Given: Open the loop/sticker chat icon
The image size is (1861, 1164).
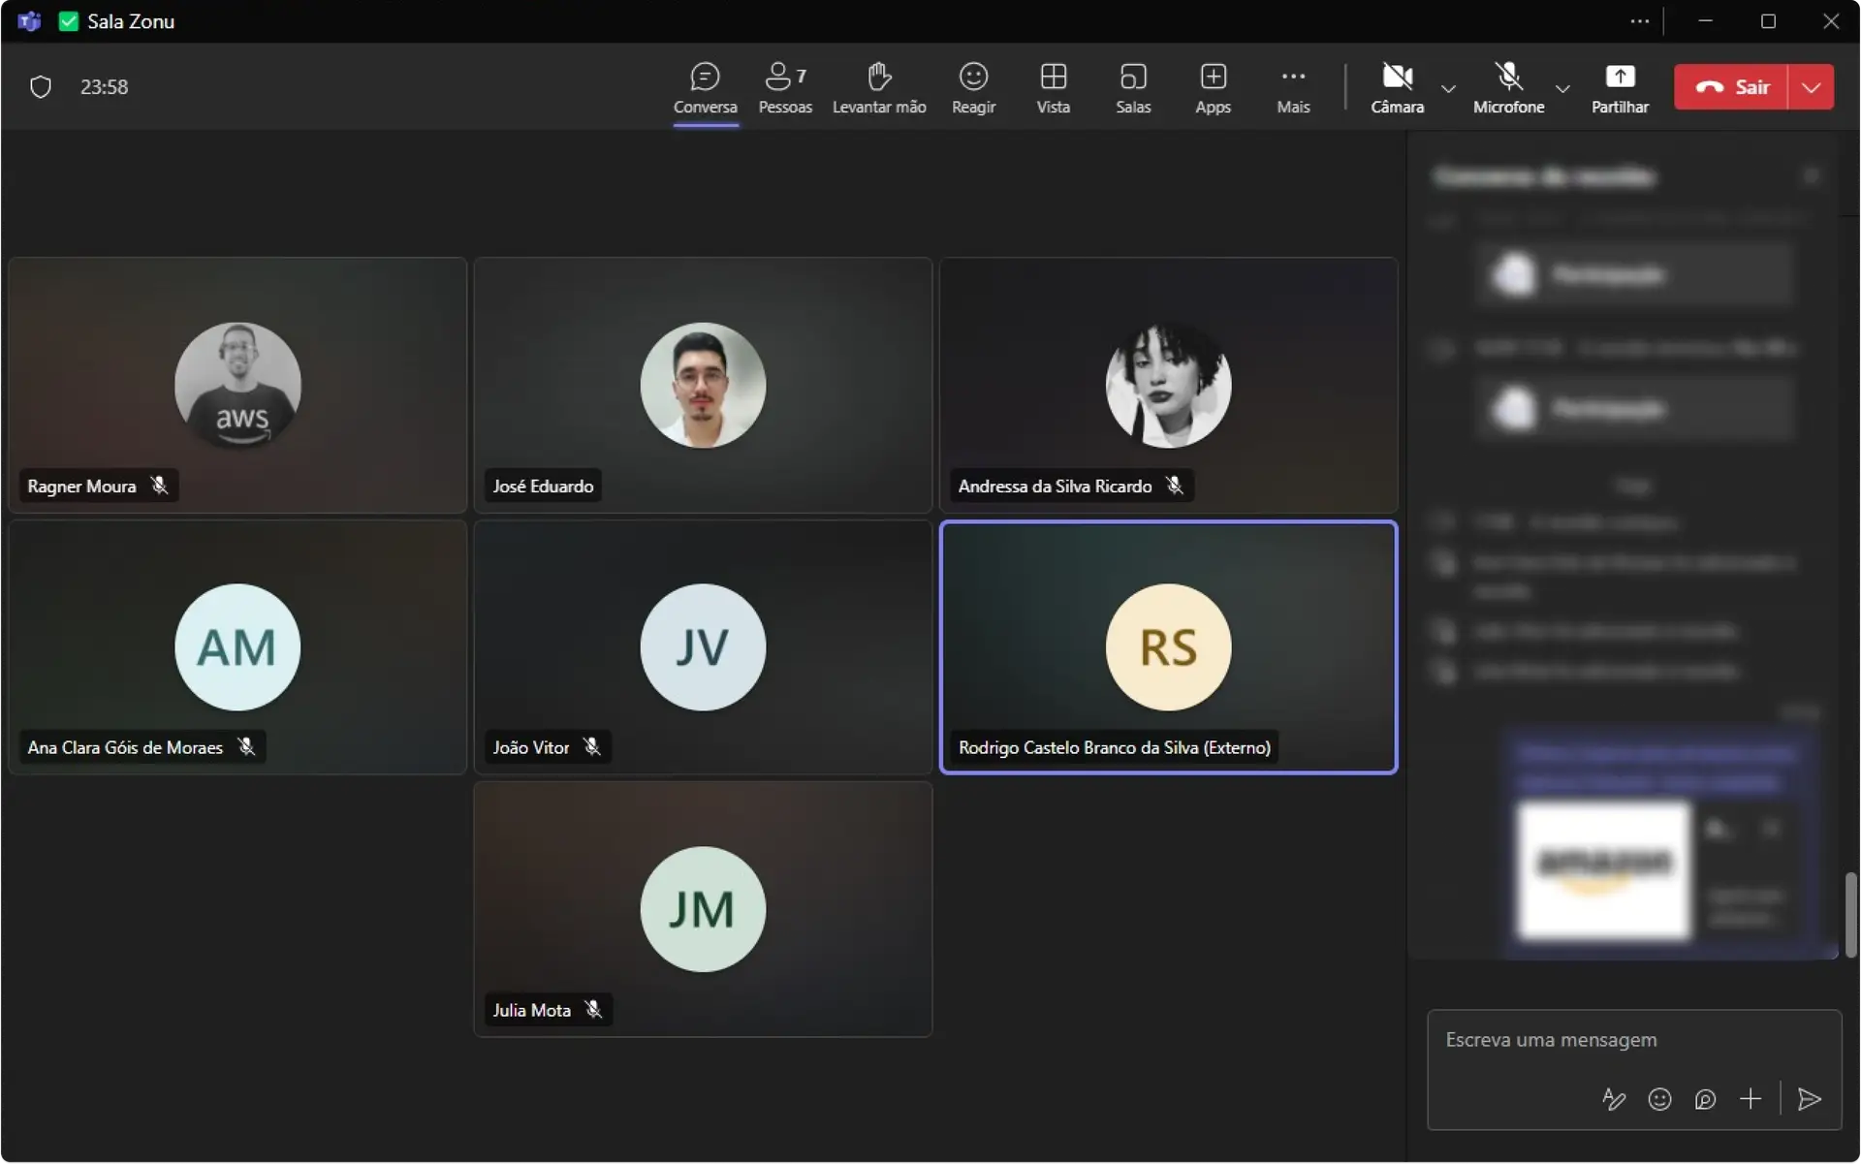Looking at the screenshot, I should point(1705,1100).
